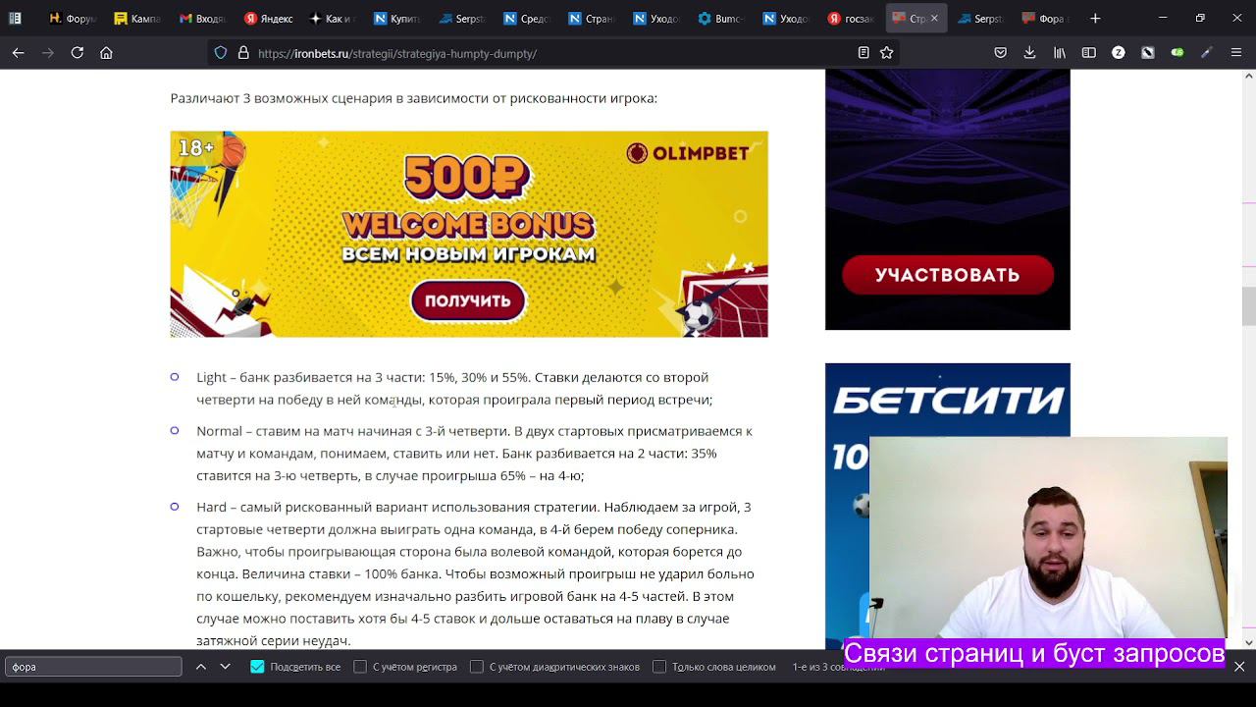
Task: Enable 'С учётом регистра' checkbox
Action: pos(360,667)
